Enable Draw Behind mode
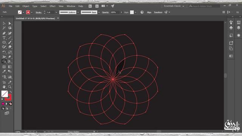Viewport: 242px width, 136px height. click(x=7, y=108)
